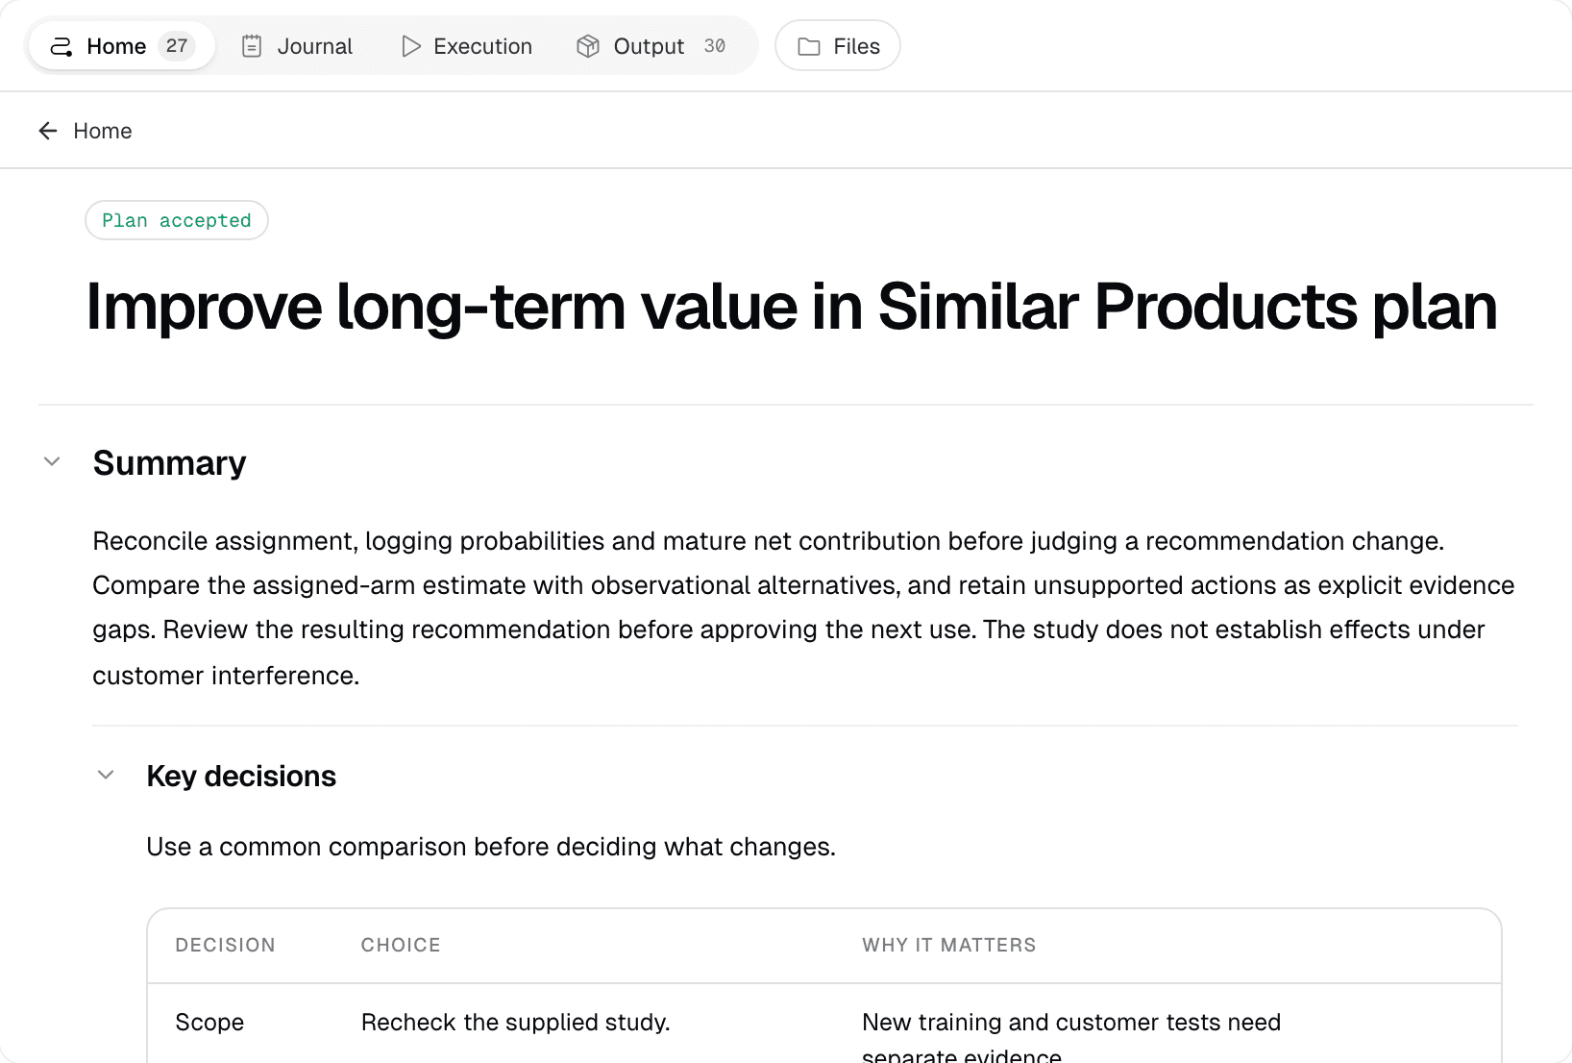Click the WHY IT MATTERS column header
The image size is (1572, 1063).
pos(949,945)
